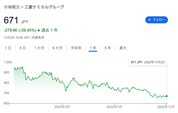Screen dimensions: 178x113
Task: Click the green down arrow price indicator
Action: point(39,30)
